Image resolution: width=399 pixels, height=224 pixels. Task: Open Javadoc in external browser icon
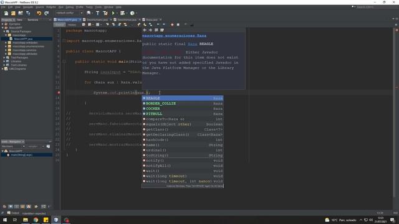(x=156, y=30)
